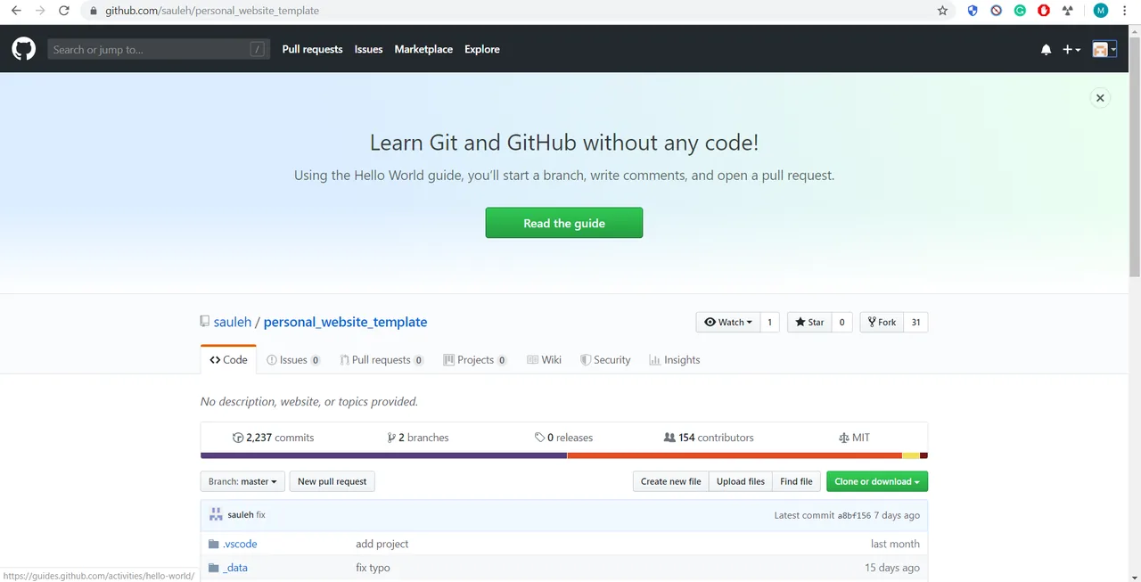Screen dimensions: 1141x582
Task: Expand the Watch dropdown
Action: 727,322
